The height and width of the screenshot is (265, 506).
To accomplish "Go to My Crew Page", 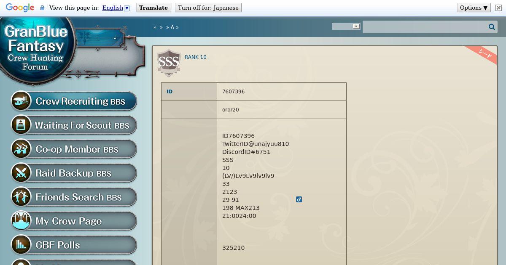I will click(x=74, y=221).
